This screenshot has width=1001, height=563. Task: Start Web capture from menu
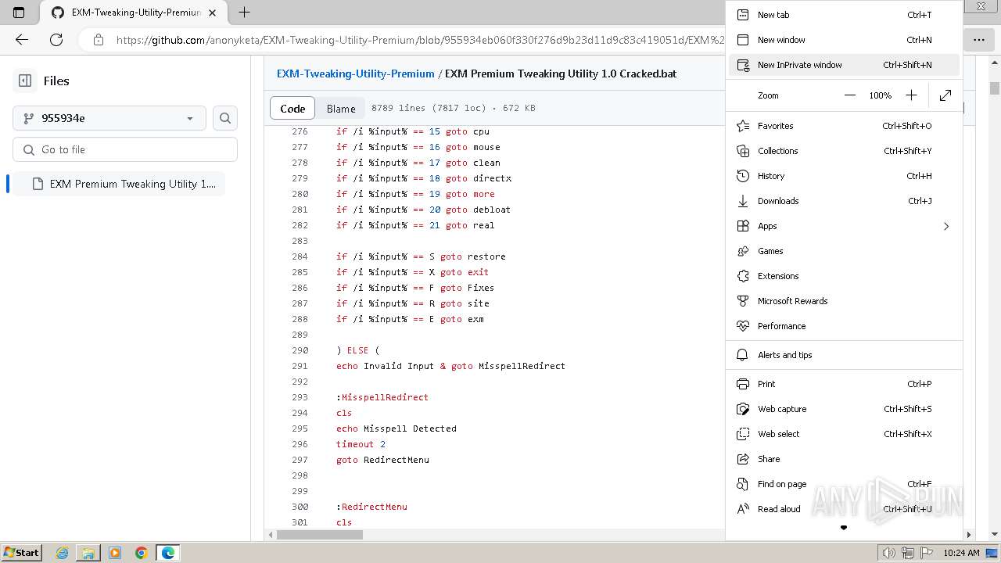(x=844, y=409)
